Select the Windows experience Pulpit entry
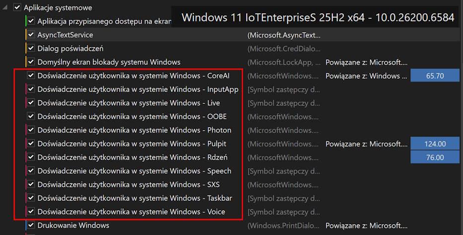Viewport: 463px width, 235px height. 132,144
